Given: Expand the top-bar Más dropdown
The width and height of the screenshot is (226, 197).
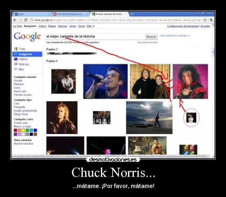Looking at the screenshot, I should click(x=90, y=26).
